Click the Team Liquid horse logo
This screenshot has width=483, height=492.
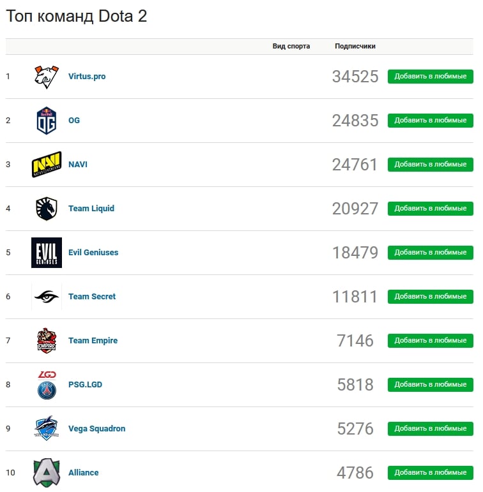(x=47, y=209)
